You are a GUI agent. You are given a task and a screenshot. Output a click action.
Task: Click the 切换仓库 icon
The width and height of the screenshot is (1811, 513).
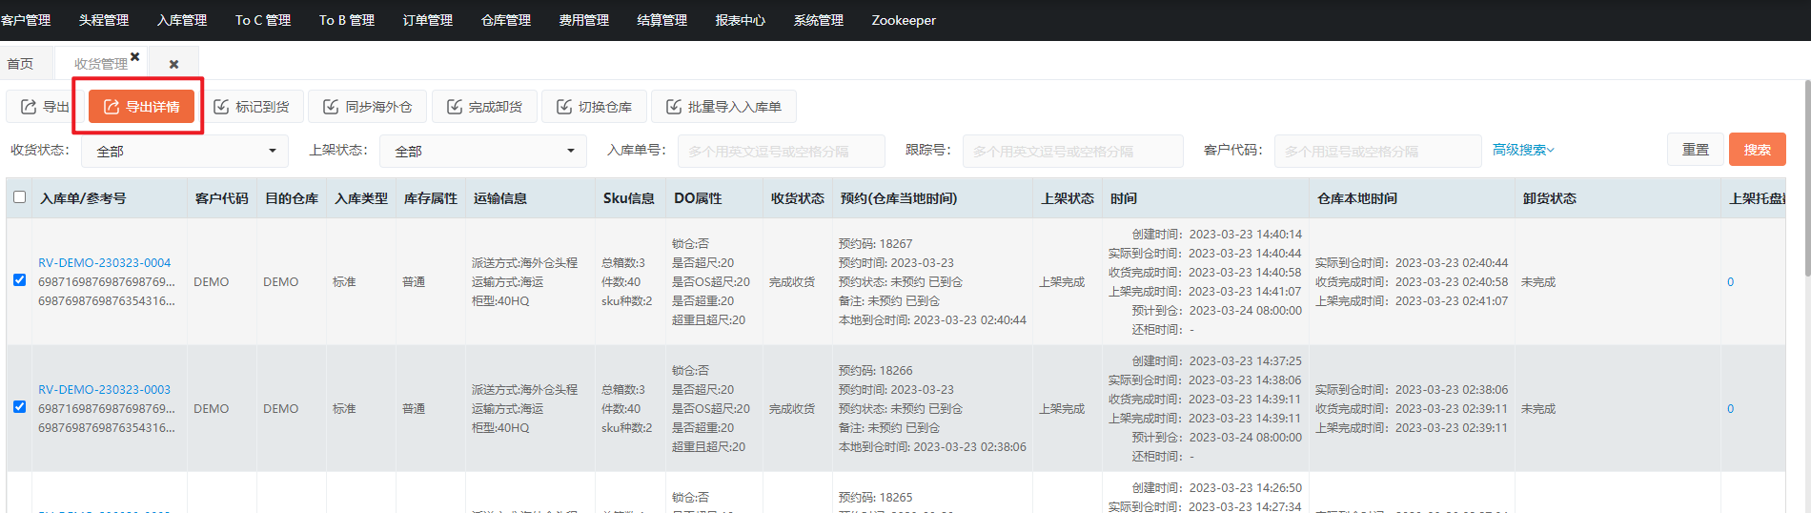pyautogui.click(x=564, y=107)
